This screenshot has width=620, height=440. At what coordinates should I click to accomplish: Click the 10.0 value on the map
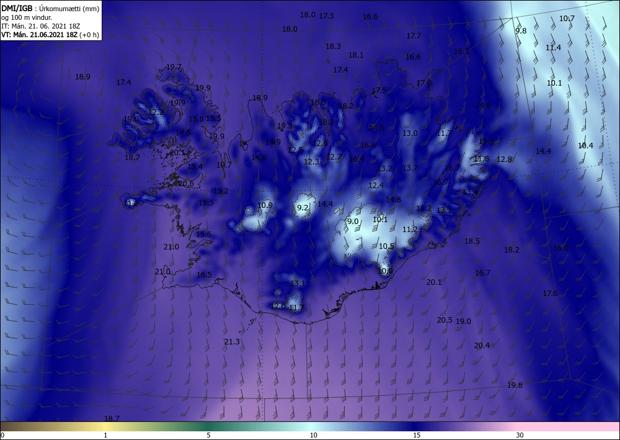[385, 271]
